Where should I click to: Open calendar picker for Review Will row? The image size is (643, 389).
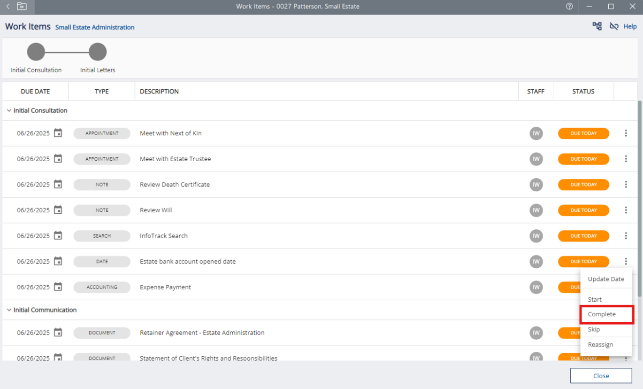(x=58, y=210)
